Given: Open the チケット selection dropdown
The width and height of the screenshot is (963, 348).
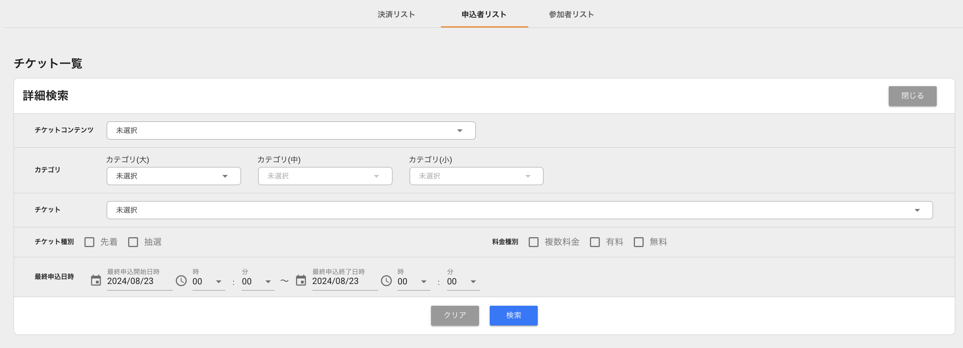Looking at the screenshot, I should tap(520, 210).
